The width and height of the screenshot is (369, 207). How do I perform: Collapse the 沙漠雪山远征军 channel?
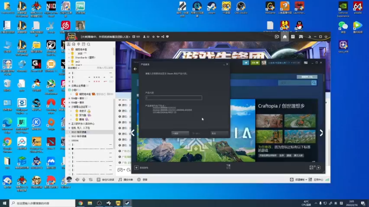coord(70,107)
